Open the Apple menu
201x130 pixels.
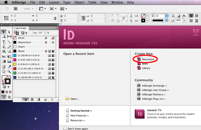point(6,2)
